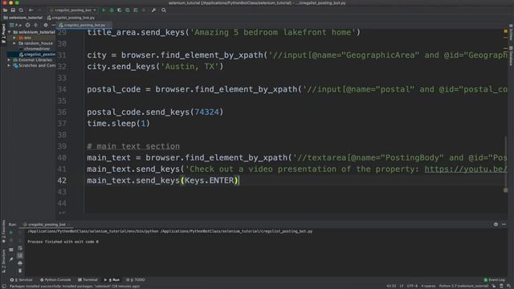Open the Database side tab on right
514x289 pixels.
tap(511, 56)
